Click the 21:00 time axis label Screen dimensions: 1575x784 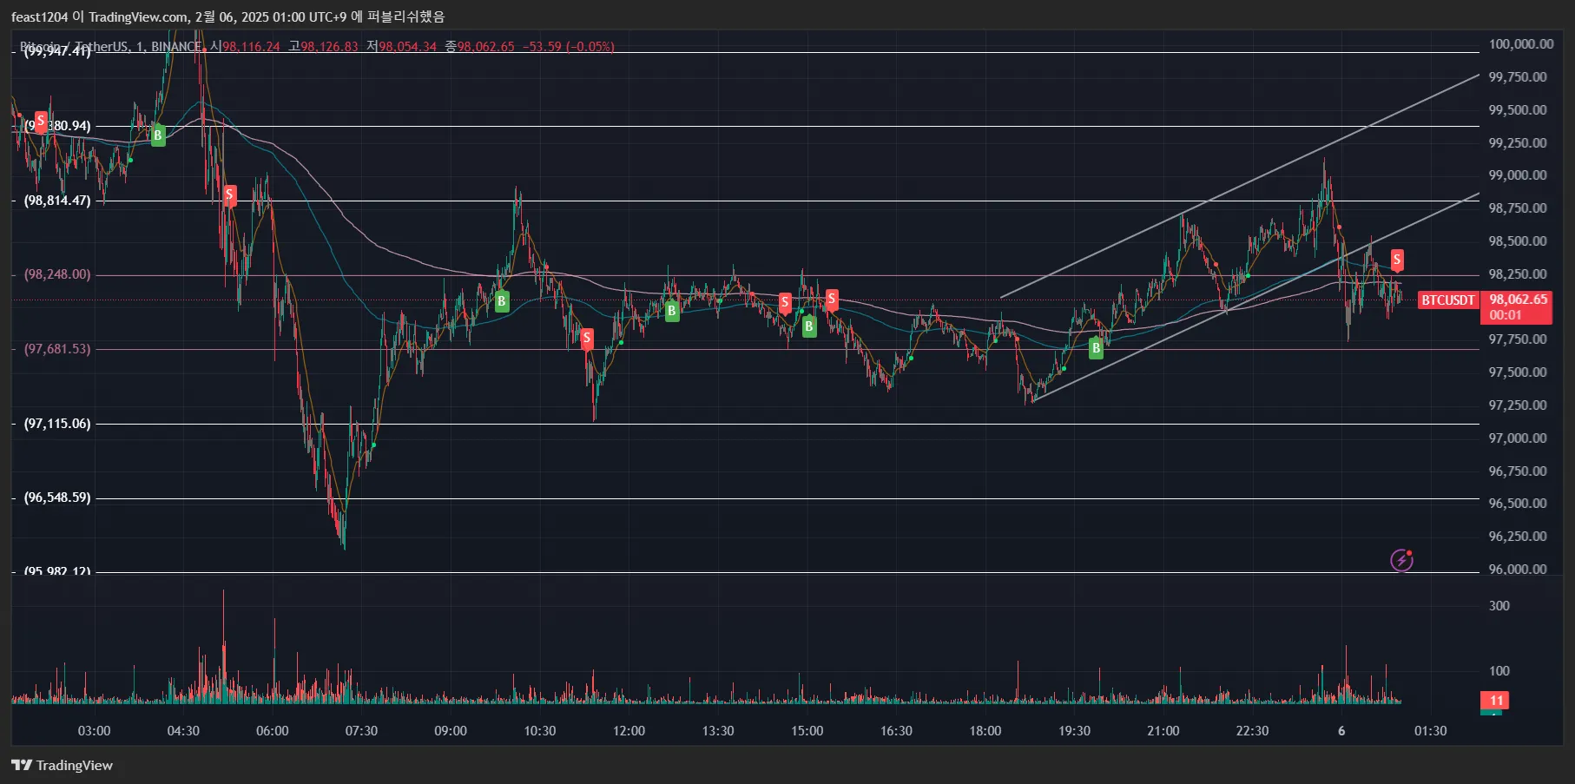point(1163,730)
